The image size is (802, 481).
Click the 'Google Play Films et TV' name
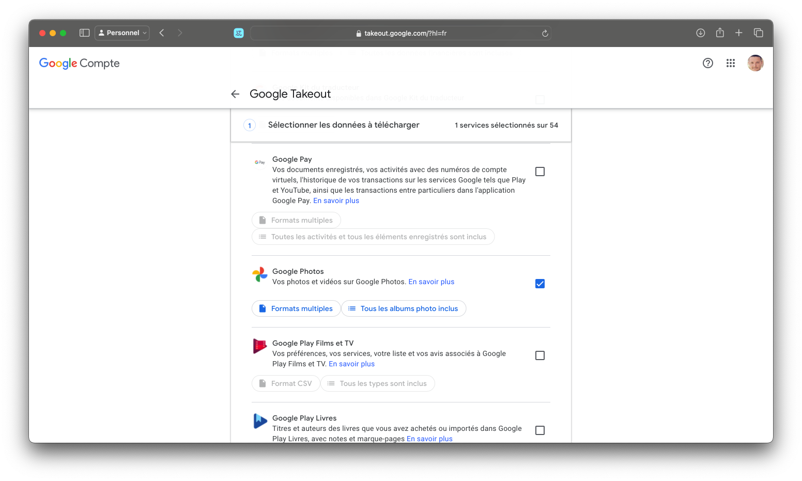[313, 344]
